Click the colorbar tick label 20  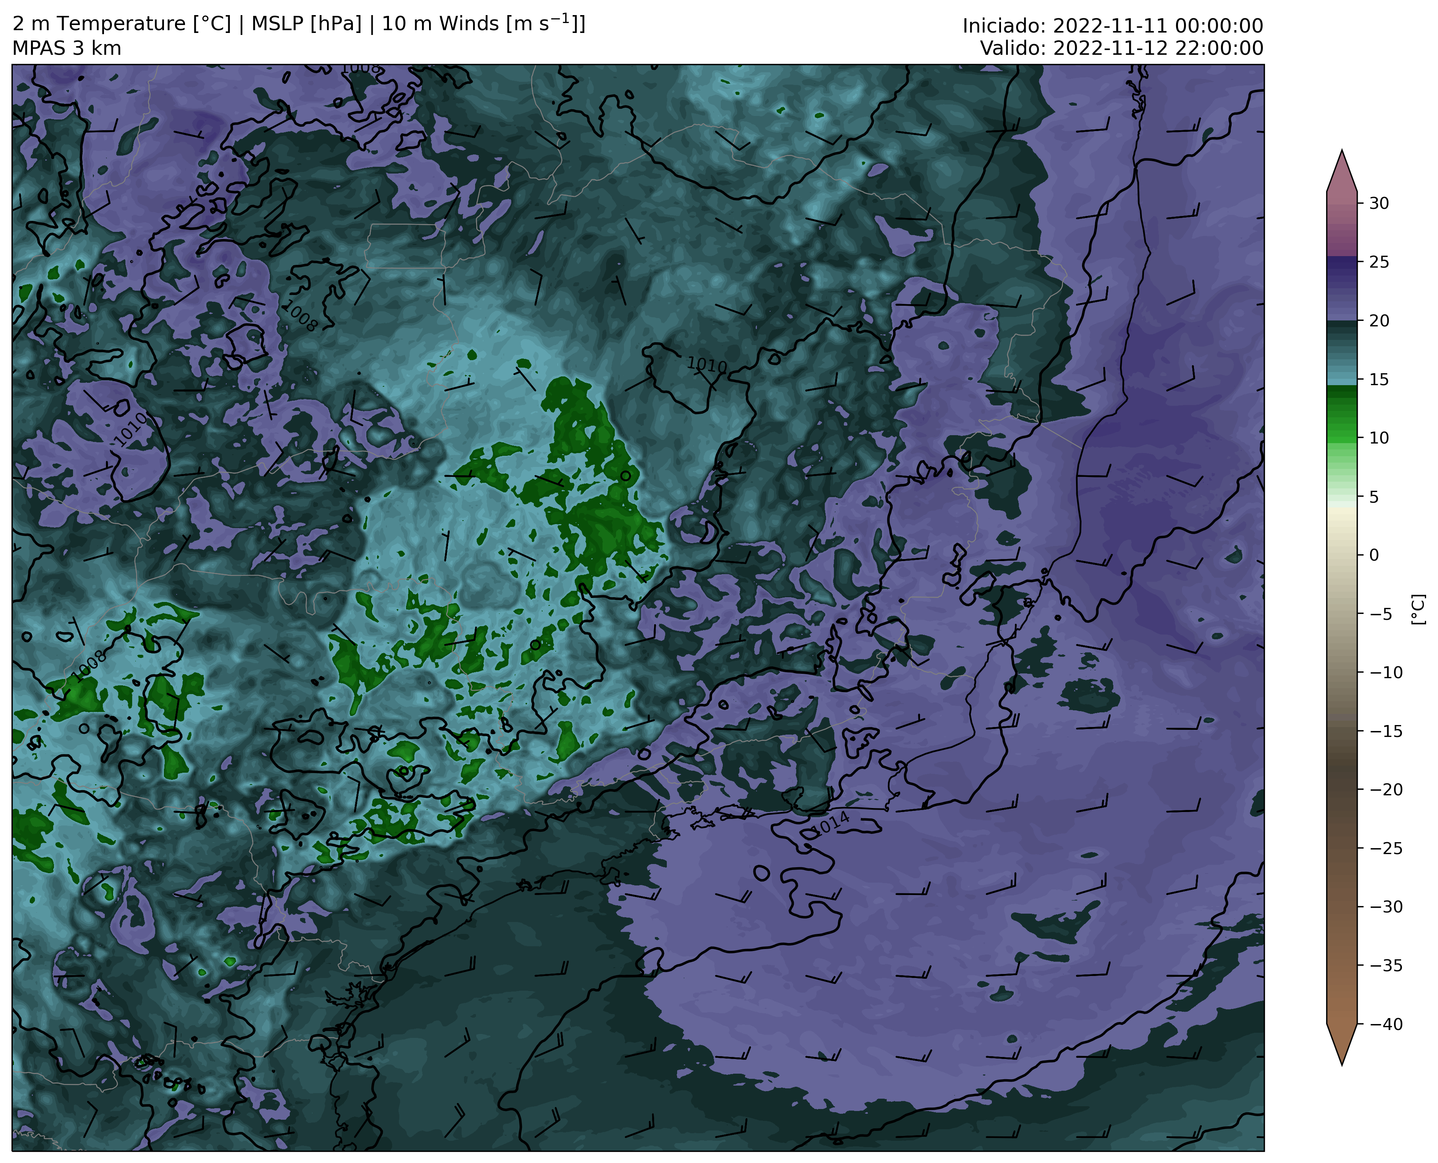[x=1378, y=321]
